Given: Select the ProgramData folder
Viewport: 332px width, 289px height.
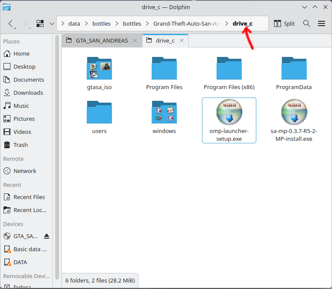Looking at the screenshot, I should [x=294, y=73].
